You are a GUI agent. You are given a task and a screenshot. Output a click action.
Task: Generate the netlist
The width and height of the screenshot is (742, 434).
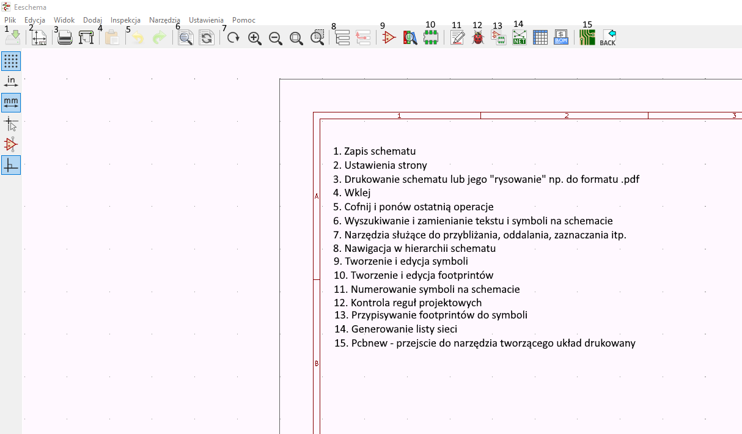click(520, 38)
